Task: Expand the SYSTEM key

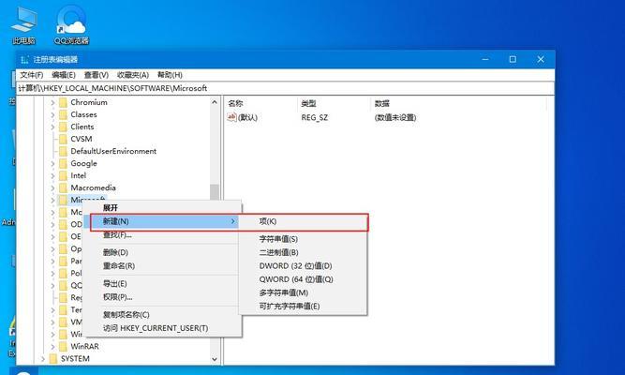Action: tap(43, 359)
